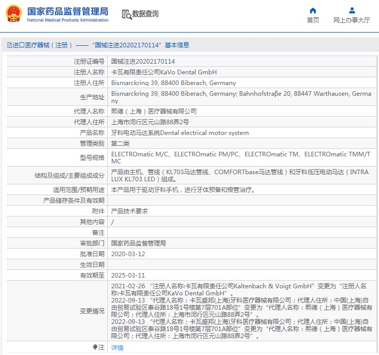This screenshot has width=379, height=355.
Task: Click the 批准日期 2020-03-12 cell
Action: [242, 254]
